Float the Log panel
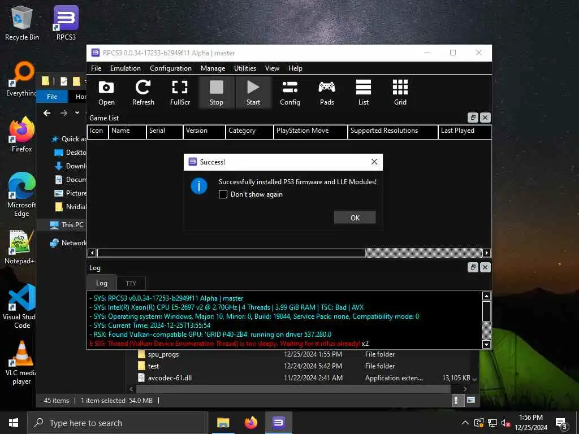 [x=473, y=267]
